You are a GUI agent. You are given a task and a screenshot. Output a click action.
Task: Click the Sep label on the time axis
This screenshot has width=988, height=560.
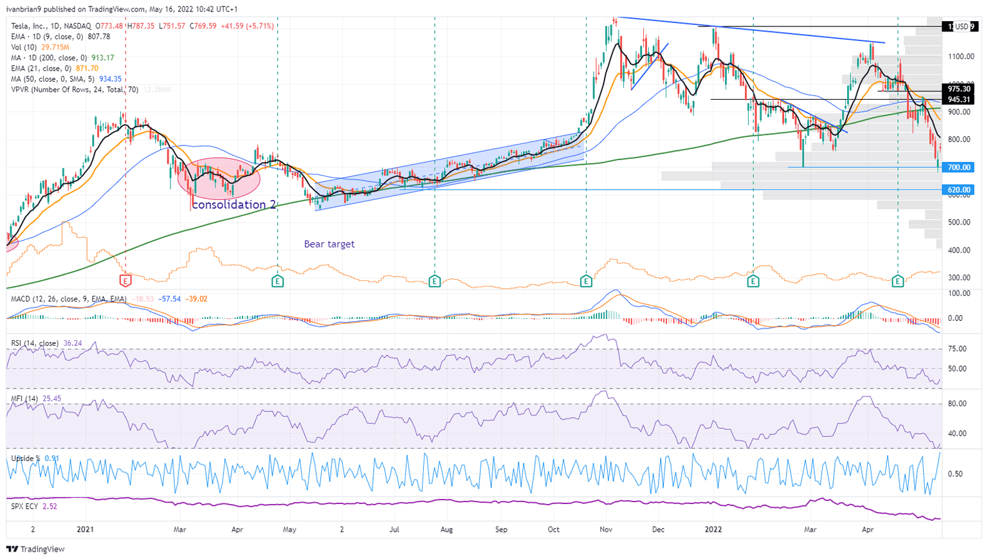point(501,530)
